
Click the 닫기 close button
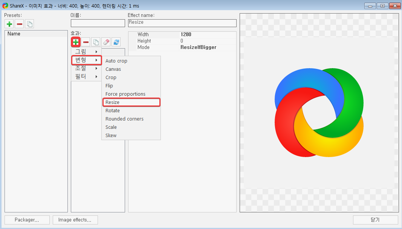coord(375,220)
